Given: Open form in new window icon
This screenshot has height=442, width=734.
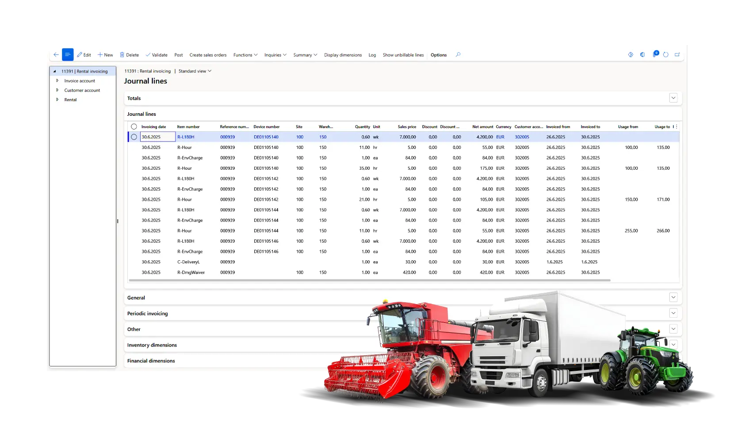Looking at the screenshot, I should click(677, 55).
